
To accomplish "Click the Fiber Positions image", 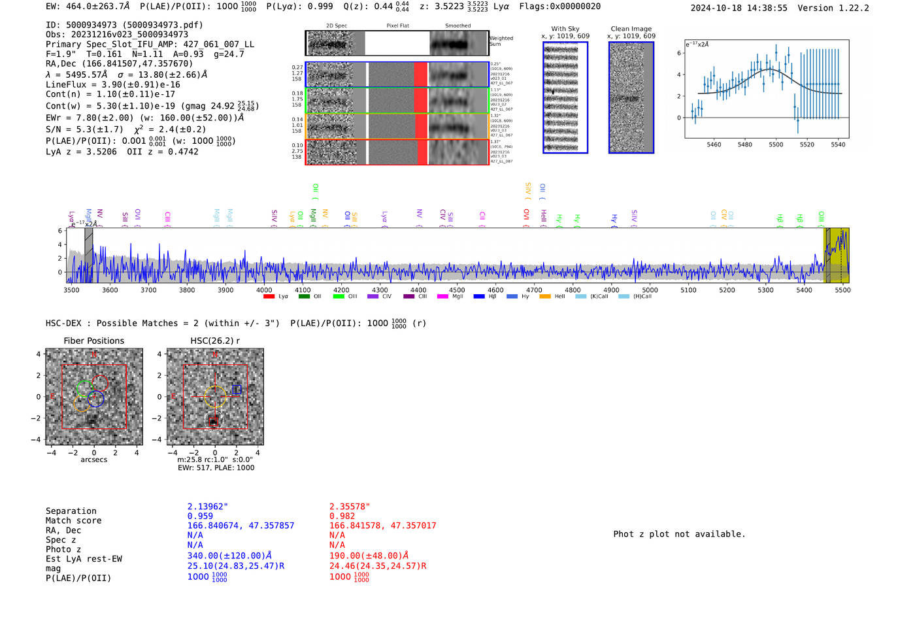I will click(x=94, y=397).
